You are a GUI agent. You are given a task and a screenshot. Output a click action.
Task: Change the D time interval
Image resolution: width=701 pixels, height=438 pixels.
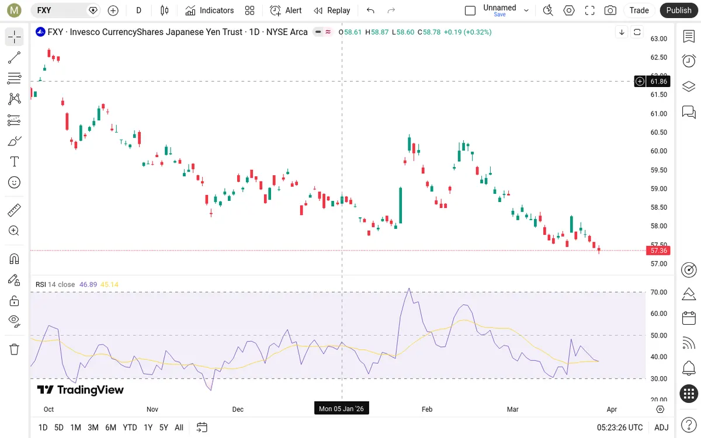pos(138,10)
